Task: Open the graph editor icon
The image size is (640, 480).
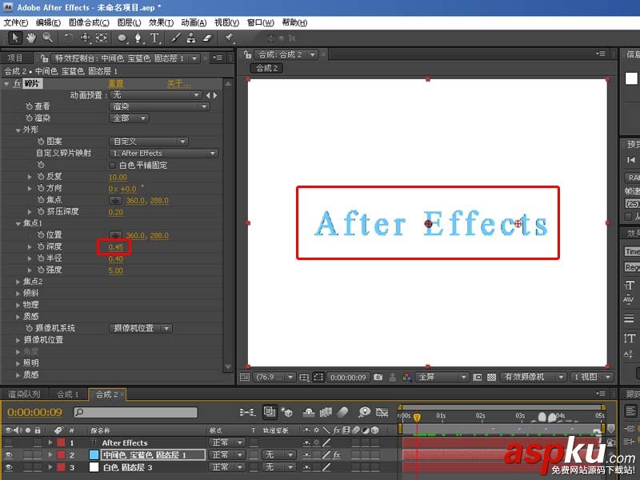Action: [382, 412]
